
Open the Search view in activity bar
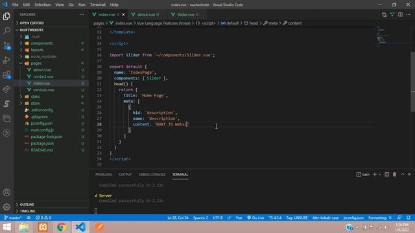tap(6, 30)
